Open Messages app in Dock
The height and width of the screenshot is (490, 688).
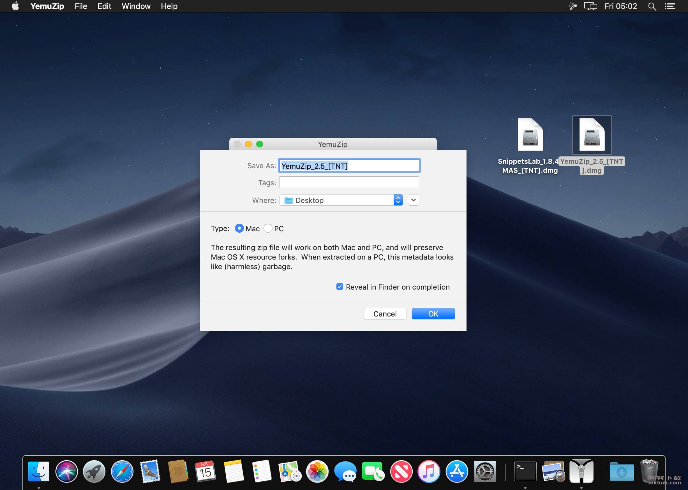(345, 471)
